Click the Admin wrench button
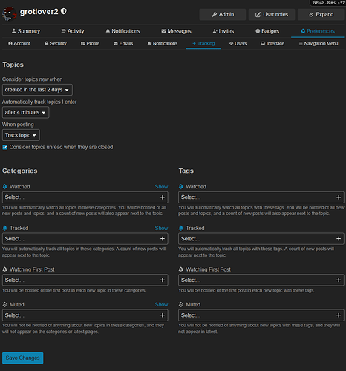The image size is (346, 371). 223,15
